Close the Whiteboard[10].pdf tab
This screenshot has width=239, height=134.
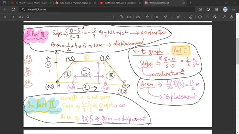pos(184,3)
